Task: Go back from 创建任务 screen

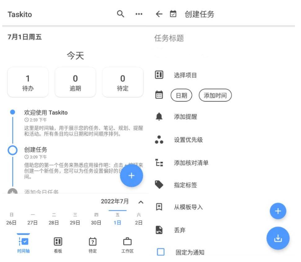Action: [x=159, y=14]
